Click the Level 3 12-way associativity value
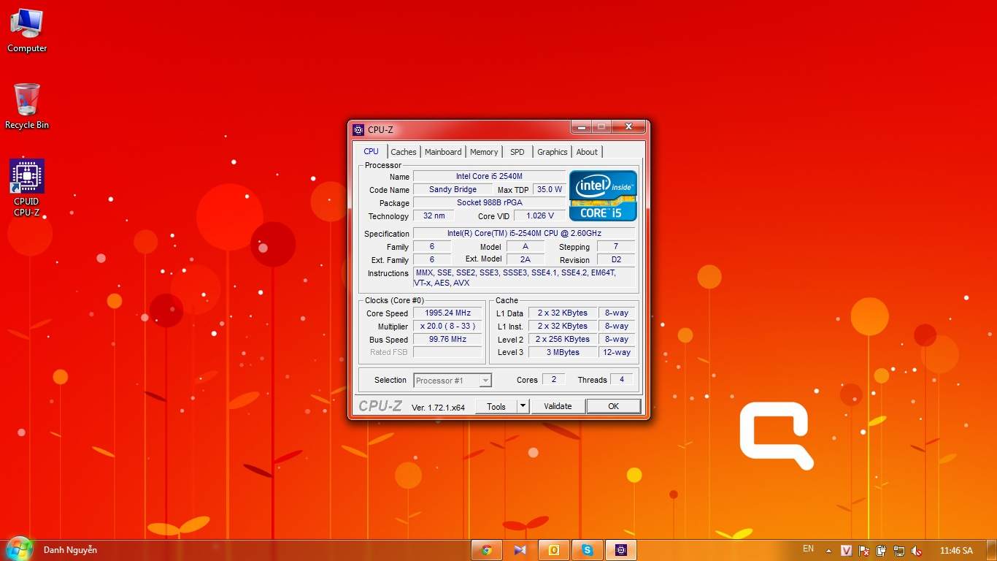Screen dimensions: 997x561 tap(617, 352)
